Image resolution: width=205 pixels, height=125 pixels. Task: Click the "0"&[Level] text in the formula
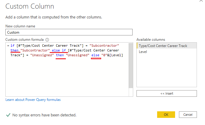(x=112, y=55)
